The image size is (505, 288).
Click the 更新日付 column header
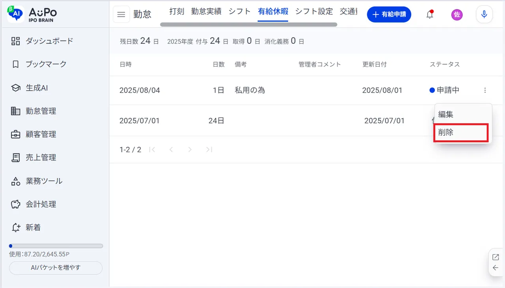374,64
